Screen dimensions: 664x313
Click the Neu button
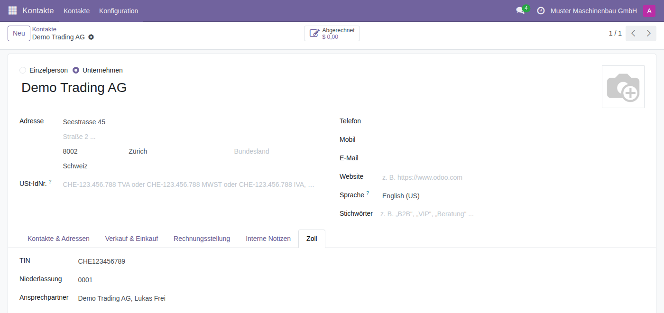[19, 33]
